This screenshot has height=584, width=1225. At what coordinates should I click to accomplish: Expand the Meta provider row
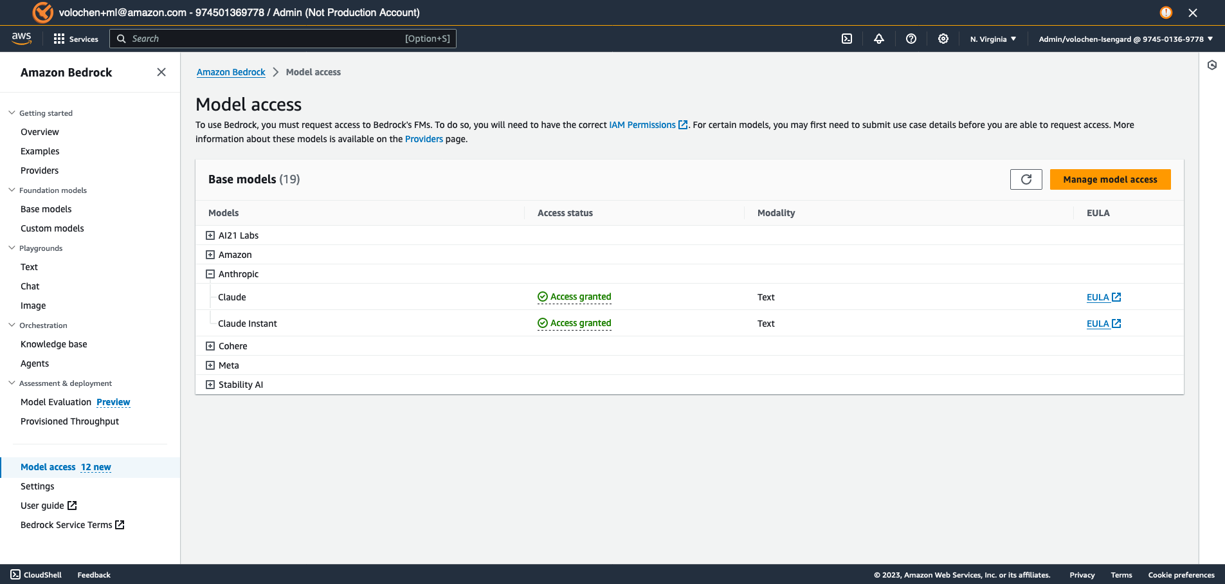[210, 365]
